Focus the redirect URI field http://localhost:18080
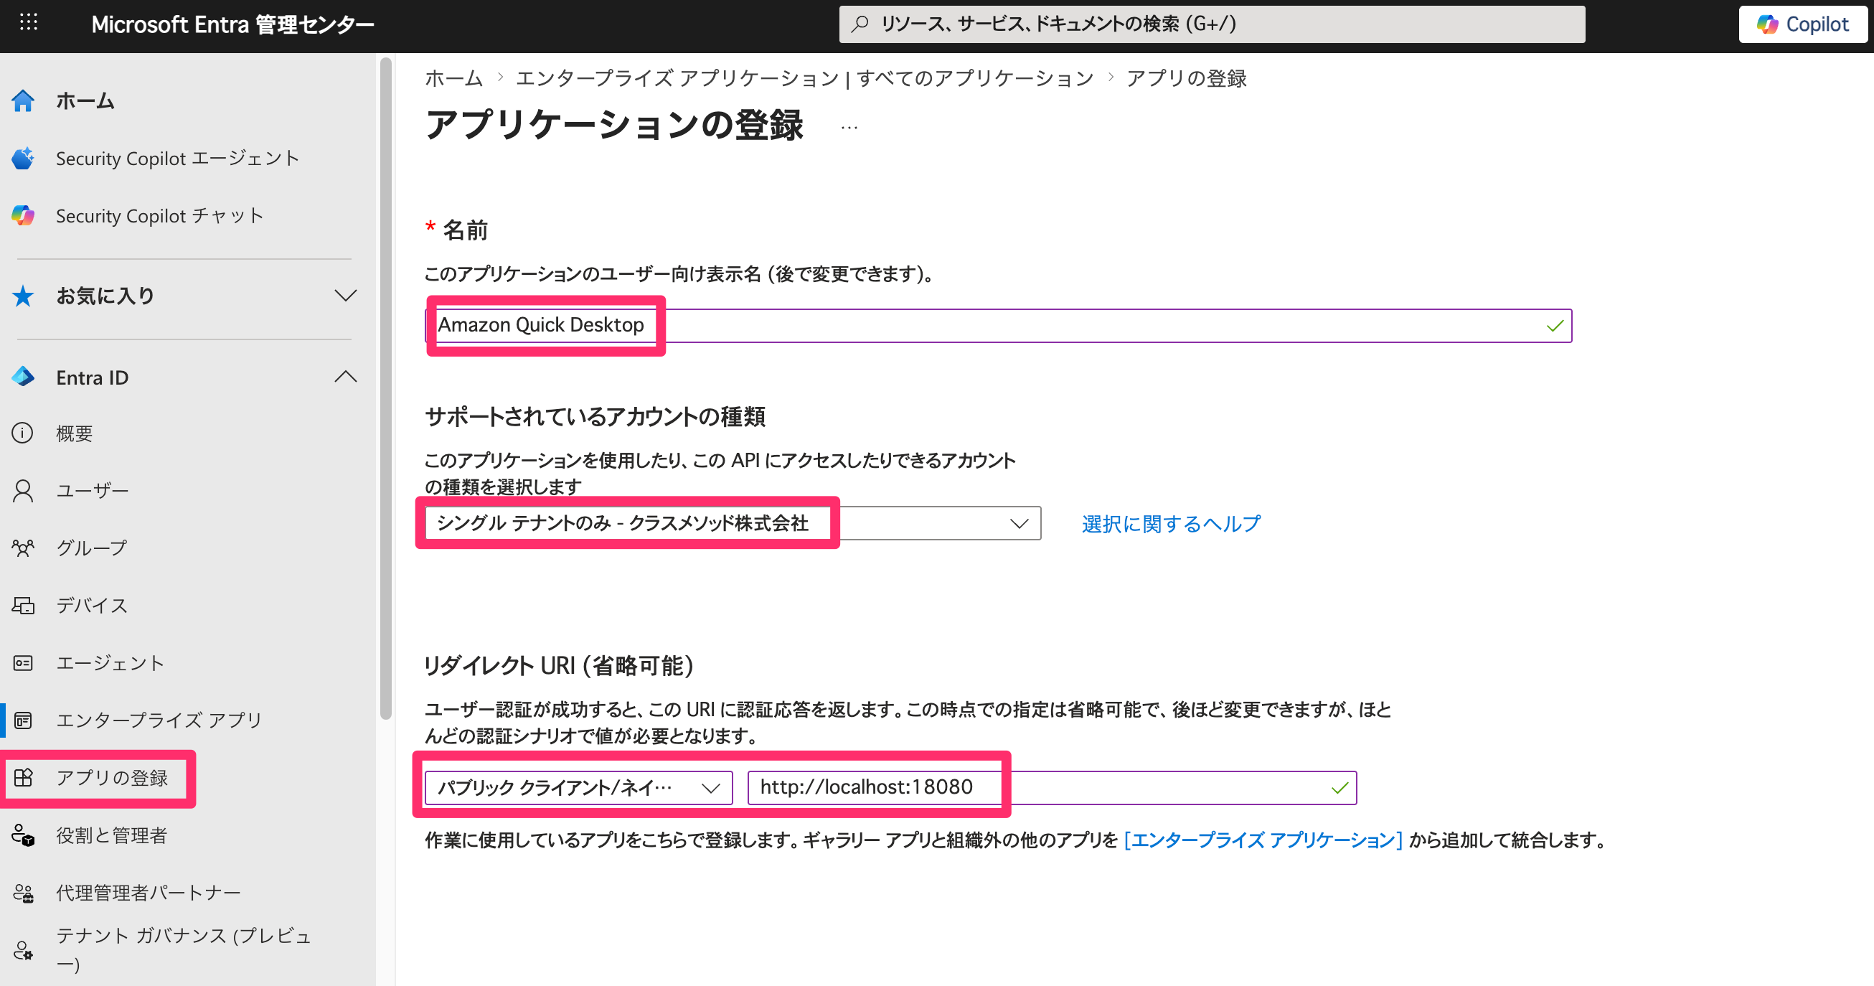This screenshot has width=1874, height=986. point(1052,787)
